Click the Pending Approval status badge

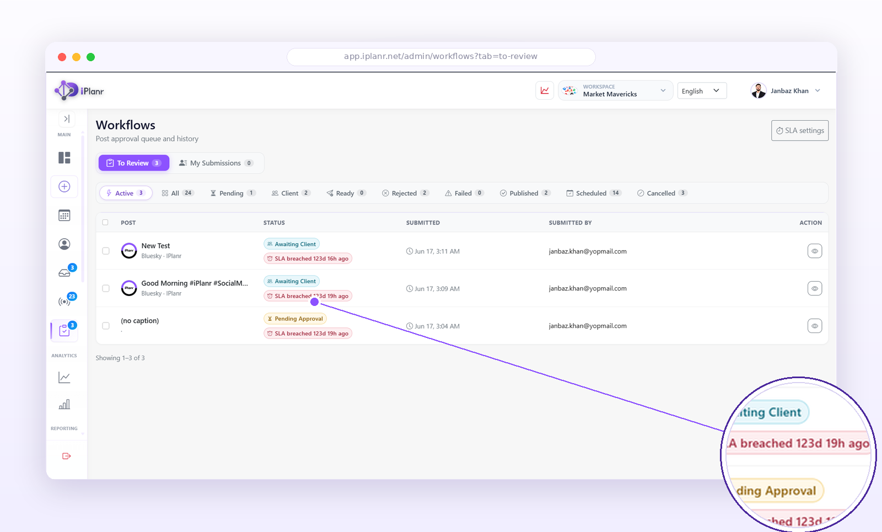295,319
